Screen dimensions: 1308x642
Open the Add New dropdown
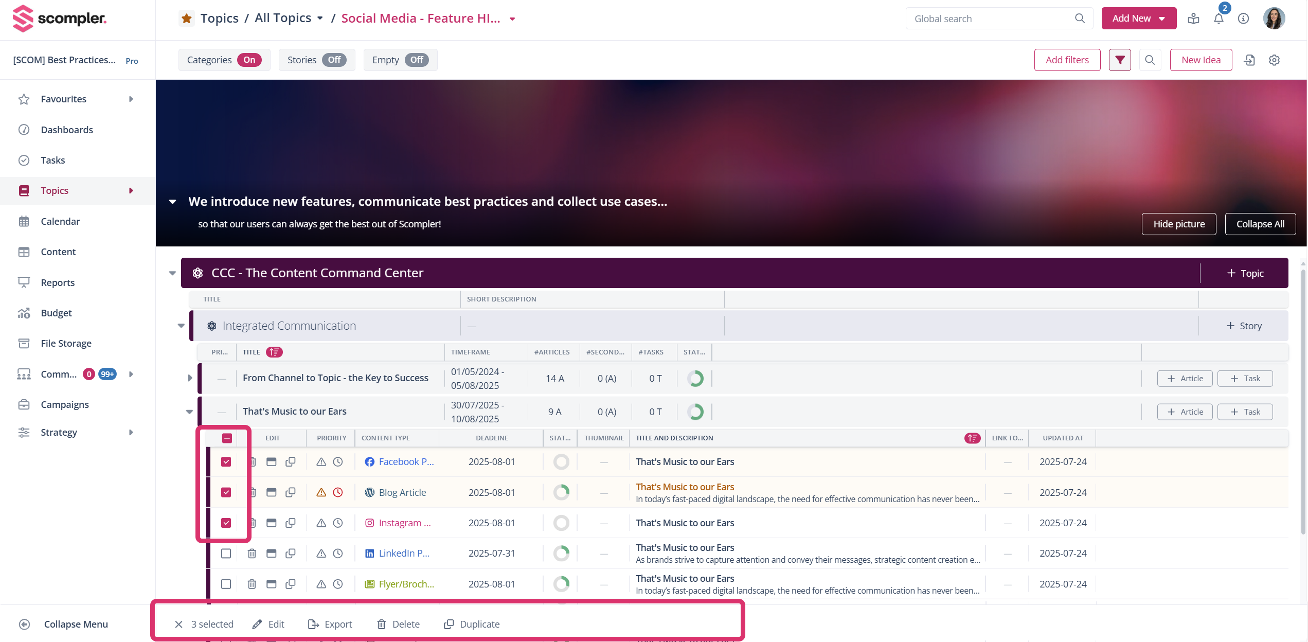[1138, 19]
